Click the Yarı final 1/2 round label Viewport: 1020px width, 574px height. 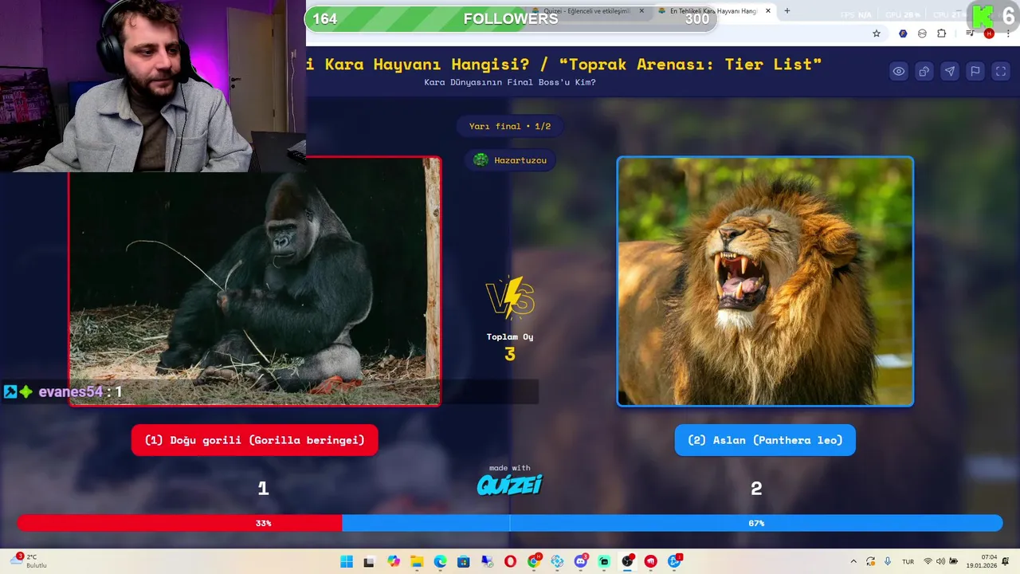pos(510,126)
